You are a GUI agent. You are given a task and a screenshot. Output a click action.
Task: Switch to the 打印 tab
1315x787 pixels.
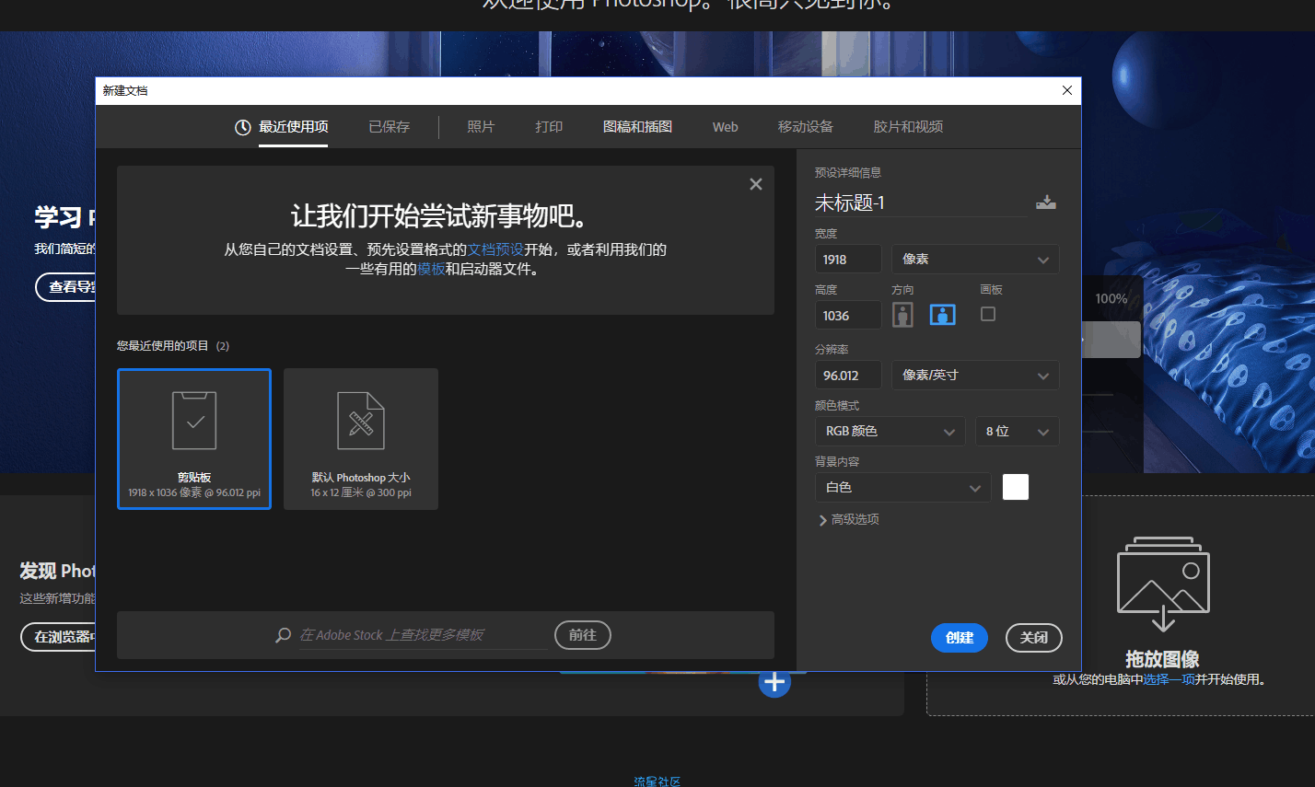coord(549,127)
